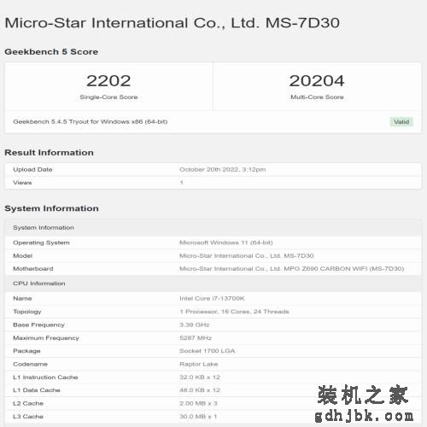
Task: Select the 30.0 MB x 1 value
Action: (x=198, y=417)
